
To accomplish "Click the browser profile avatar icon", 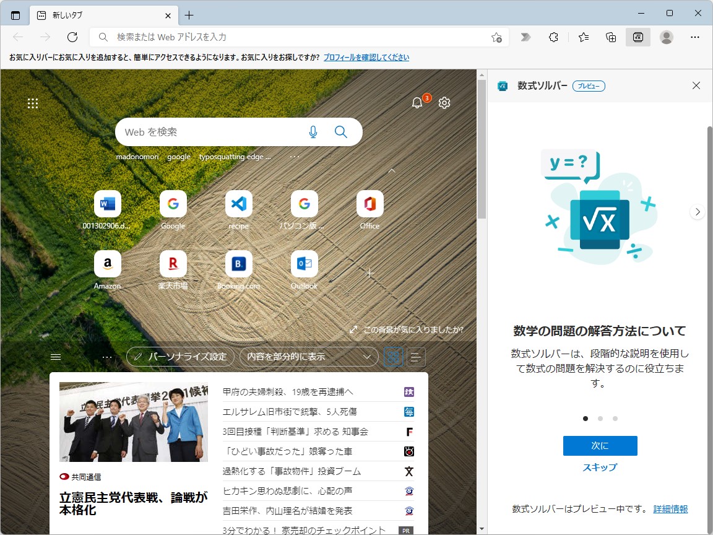I will [x=666, y=37].
